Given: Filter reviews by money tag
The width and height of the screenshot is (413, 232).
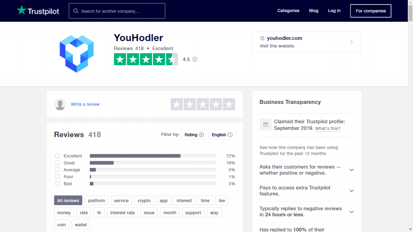Looking at the screenshot, I should (x=64, y=213).
